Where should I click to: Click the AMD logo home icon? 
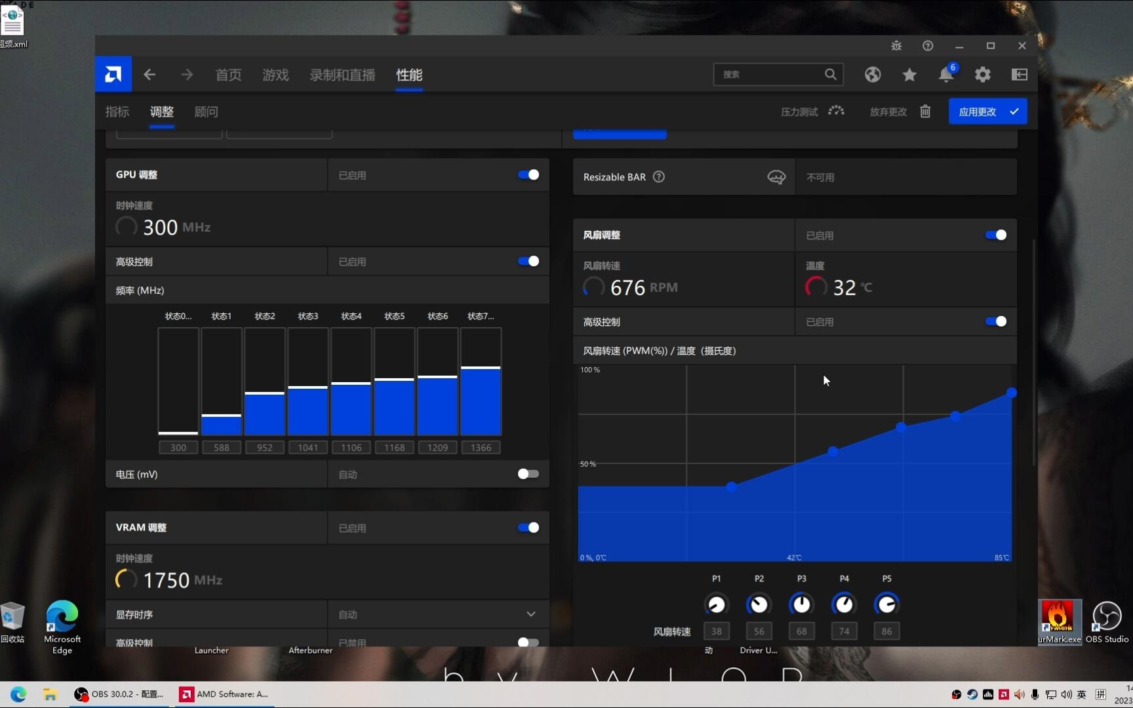(113, 75)
